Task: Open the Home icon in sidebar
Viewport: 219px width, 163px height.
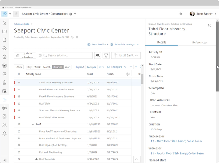Action: (x=4, y=23)
